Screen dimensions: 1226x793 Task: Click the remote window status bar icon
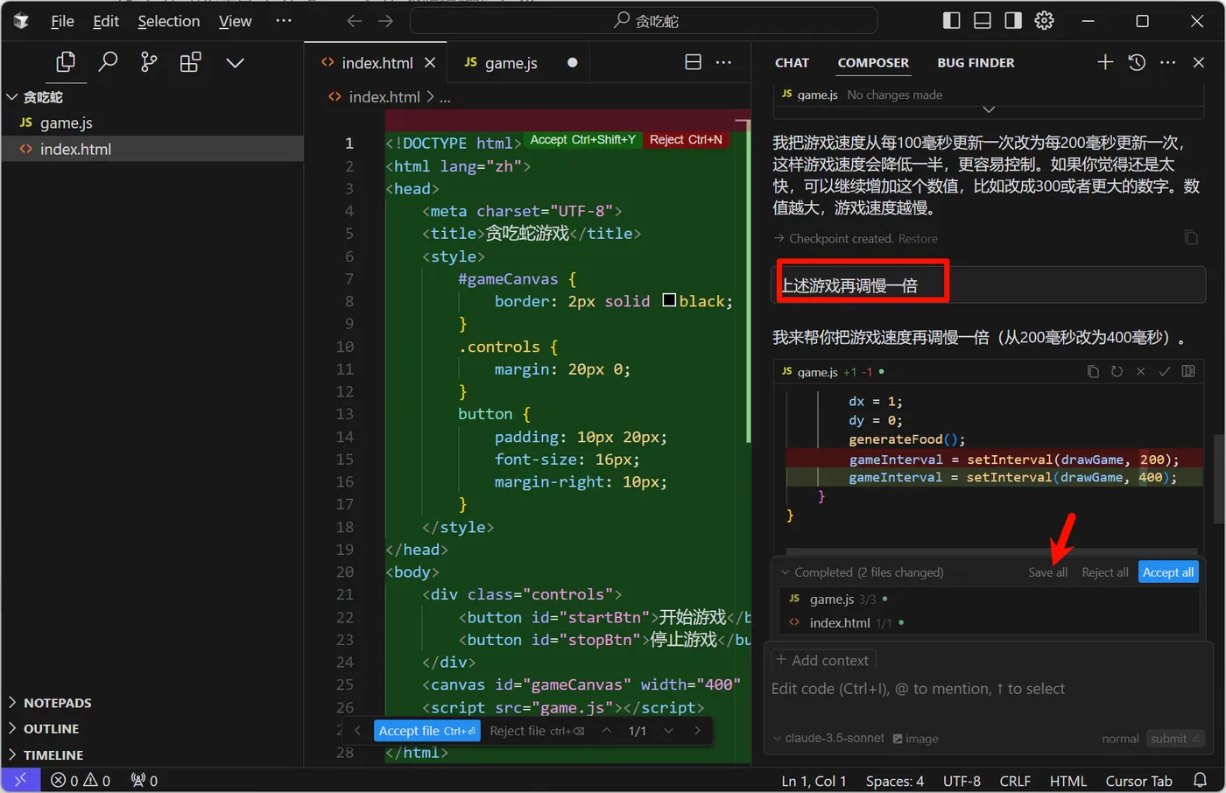click(x=20, y=780)
